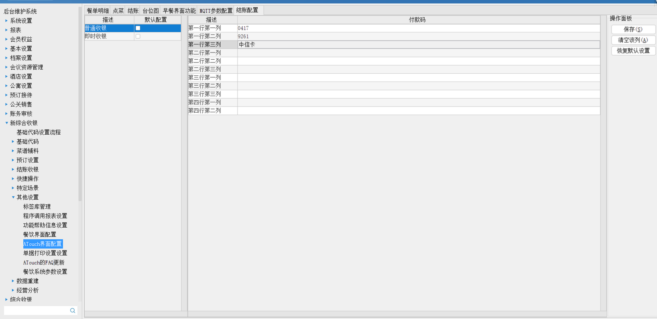Click the 恢复默认设置 button

coord(633,51)
